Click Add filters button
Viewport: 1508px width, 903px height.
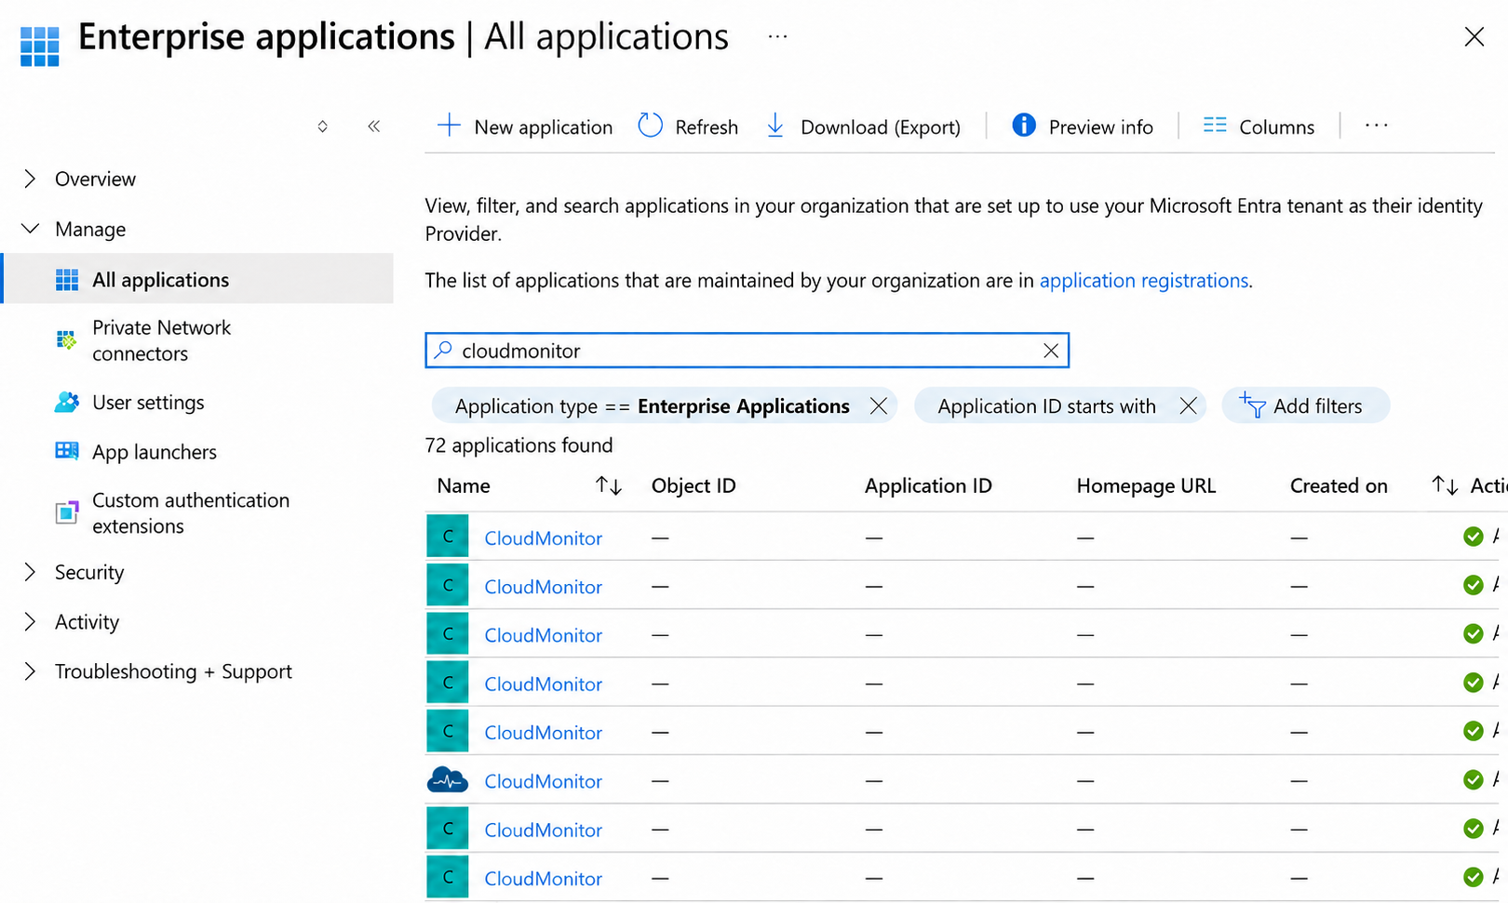[x=1305, y=405]
